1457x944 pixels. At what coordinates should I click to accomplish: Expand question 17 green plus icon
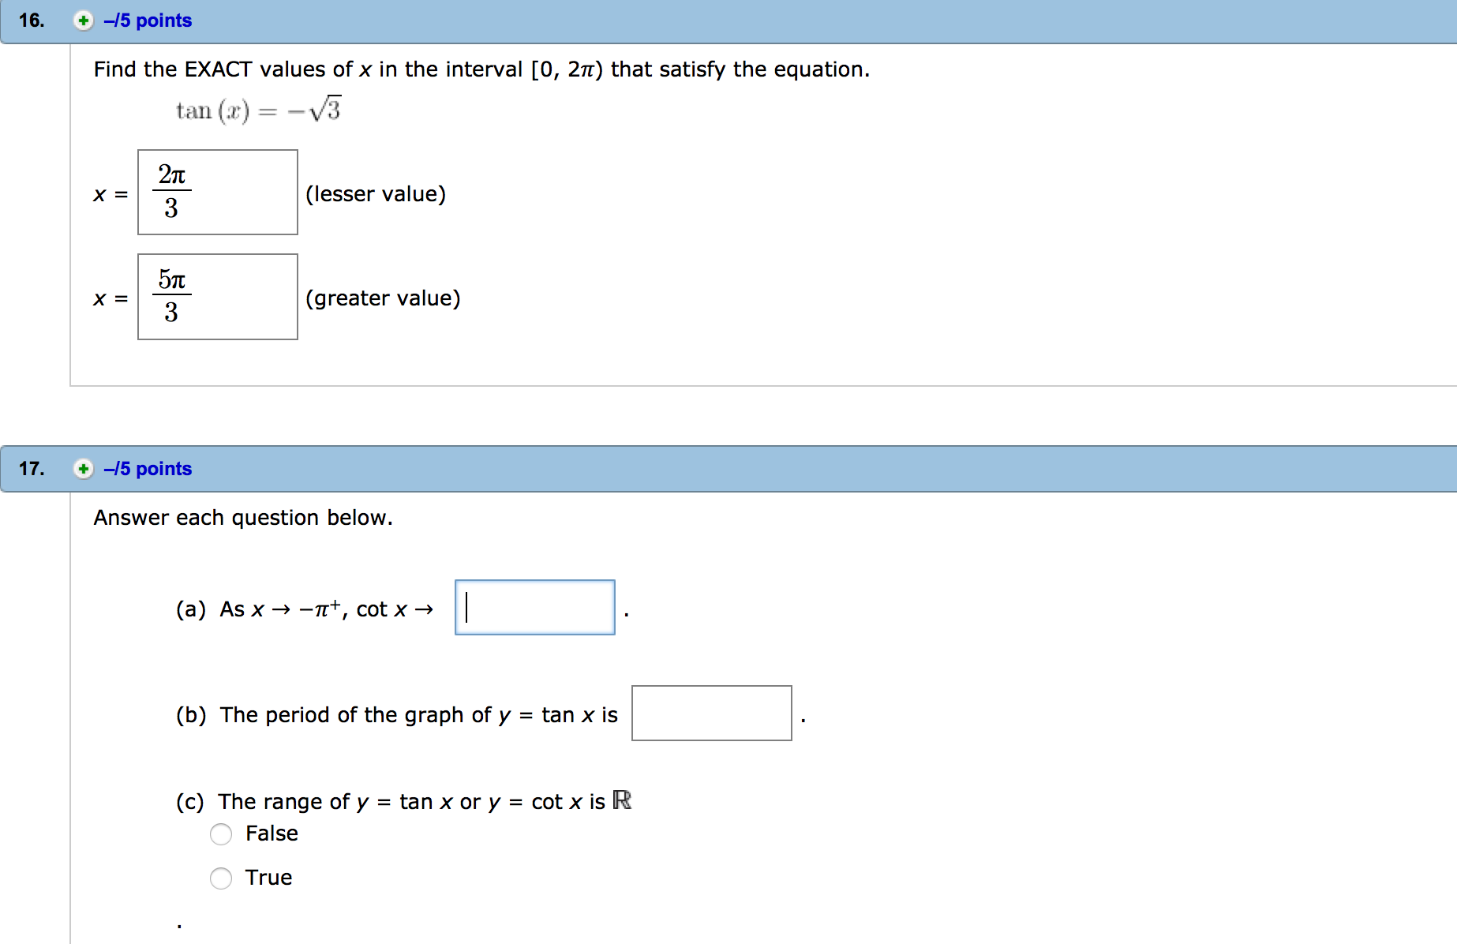pyautogui.click(x=83, y=469)
